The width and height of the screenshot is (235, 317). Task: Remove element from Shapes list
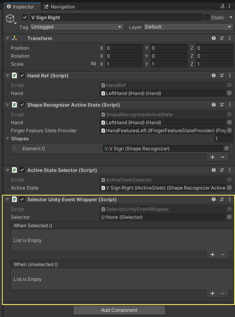[223, 157]
